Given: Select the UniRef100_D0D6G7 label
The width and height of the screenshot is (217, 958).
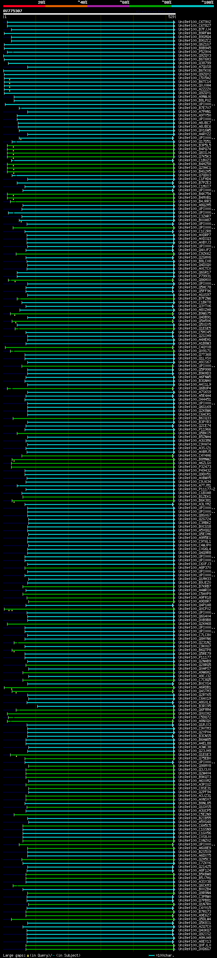Looking at the screenshot, I should tap(194, 949).
